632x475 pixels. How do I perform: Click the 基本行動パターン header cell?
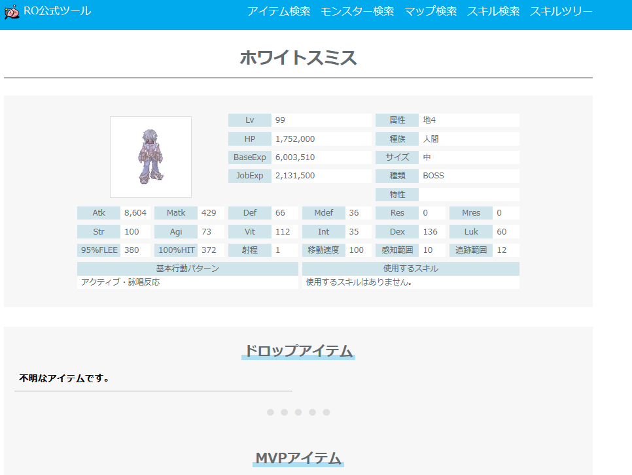click(x=187, y=269)
